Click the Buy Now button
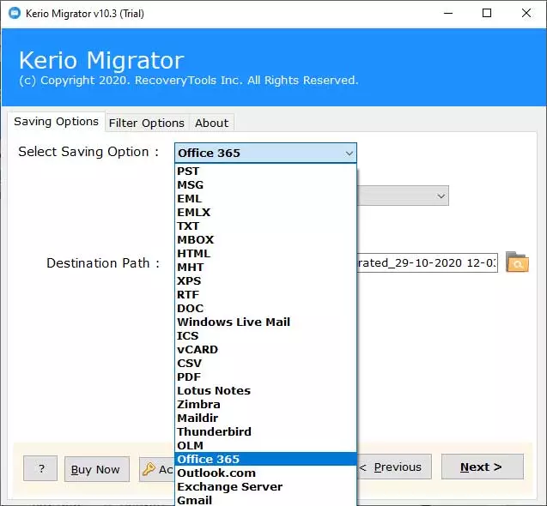This screenshot has width=547, height=506. point(95,469)
